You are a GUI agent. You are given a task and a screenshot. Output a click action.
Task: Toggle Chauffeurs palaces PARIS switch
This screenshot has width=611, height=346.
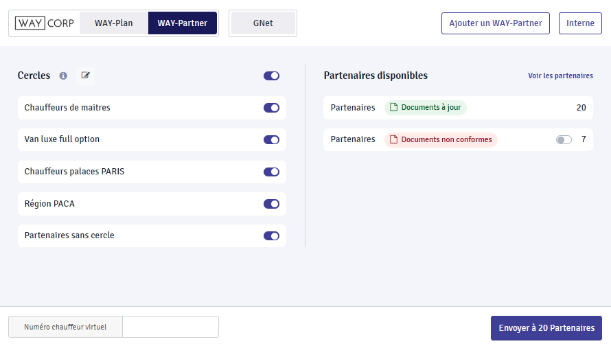pos(271,172)
